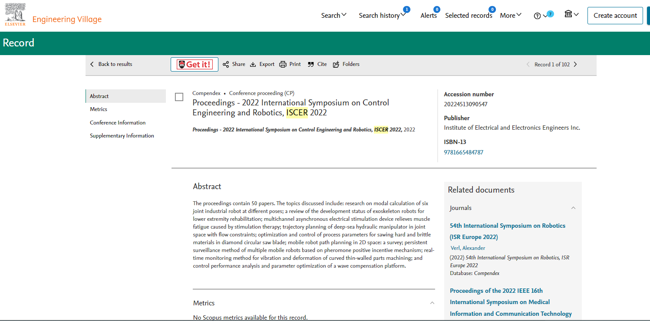Click the Folders label in toolbar
The height and width of the screenshot is (321, 650).
351,64
